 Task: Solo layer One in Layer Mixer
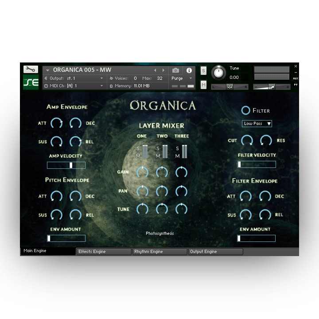click(x=138, y=148)
